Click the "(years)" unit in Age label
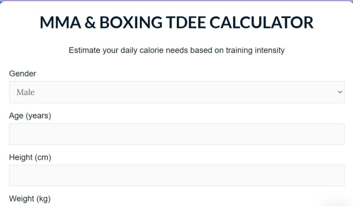This screenshot has height=206, width=353. pyautogui.click(x=38, y=116)
